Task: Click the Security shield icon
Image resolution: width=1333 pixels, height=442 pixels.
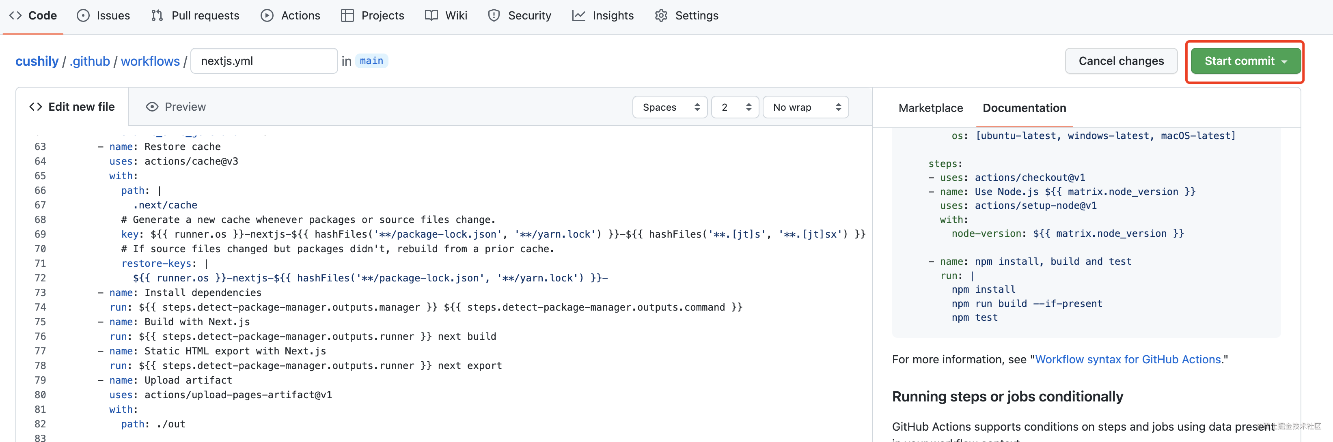Action: point(494,15)
